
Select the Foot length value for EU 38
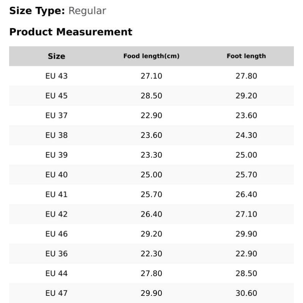tap(246, 135)
